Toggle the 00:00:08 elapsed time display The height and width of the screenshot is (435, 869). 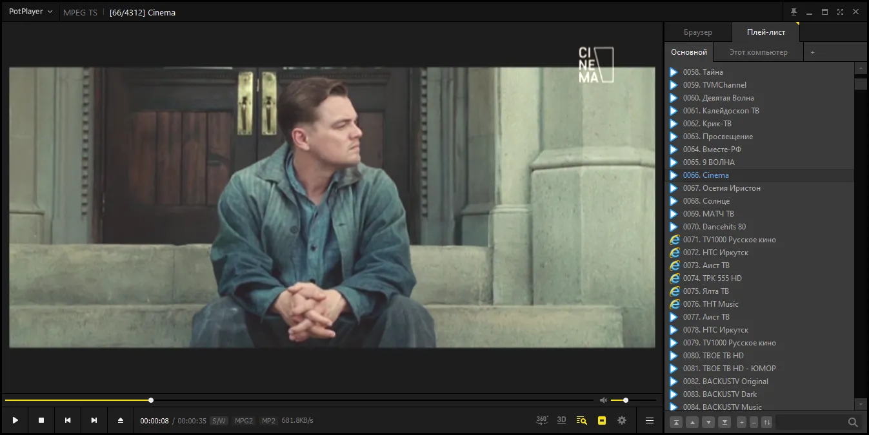point(155,421)
